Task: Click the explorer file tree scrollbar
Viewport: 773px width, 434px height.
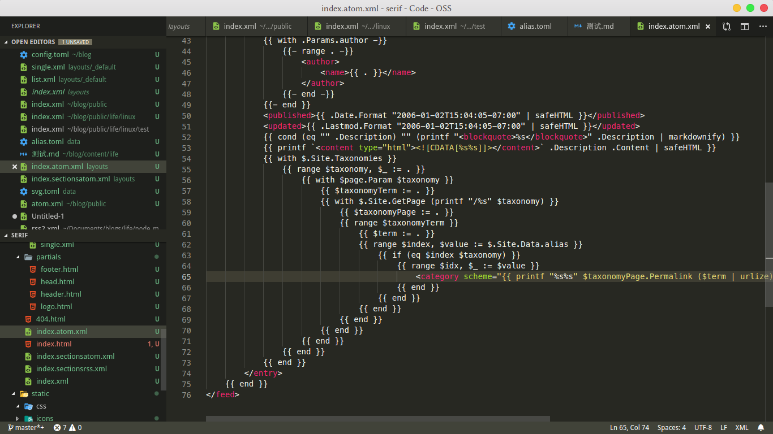Action: 164,359
